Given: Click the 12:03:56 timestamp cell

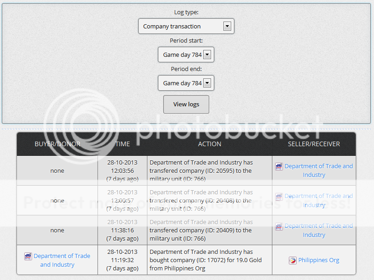Looking at the screenshot, I should (122, 170).
